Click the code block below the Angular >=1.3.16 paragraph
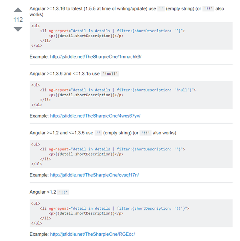240x241 pixels. [131, 36]
